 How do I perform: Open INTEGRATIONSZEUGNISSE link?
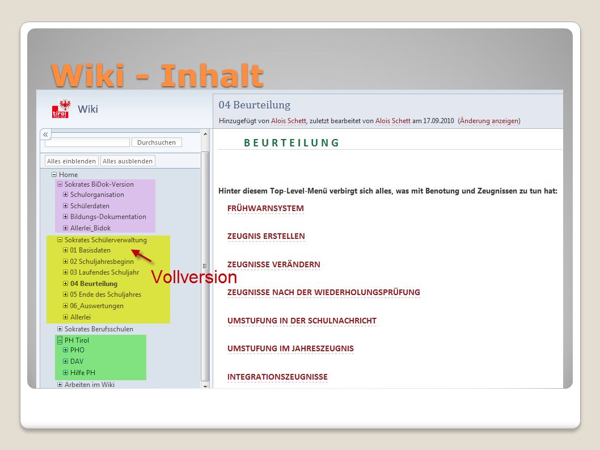point(277,377)
